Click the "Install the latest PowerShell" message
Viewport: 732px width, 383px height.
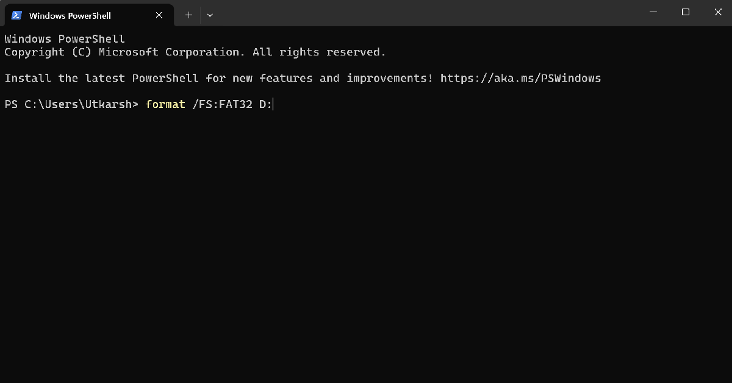tap(101, 78)
